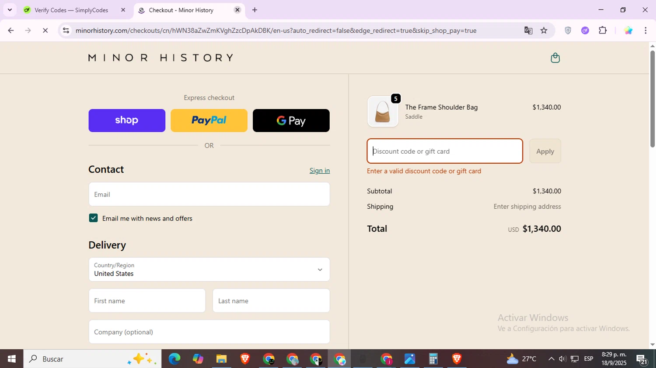The width and height of the screenshot is (656, 368).
Task: Stop loading the page
Action: [x=45, y=31]
